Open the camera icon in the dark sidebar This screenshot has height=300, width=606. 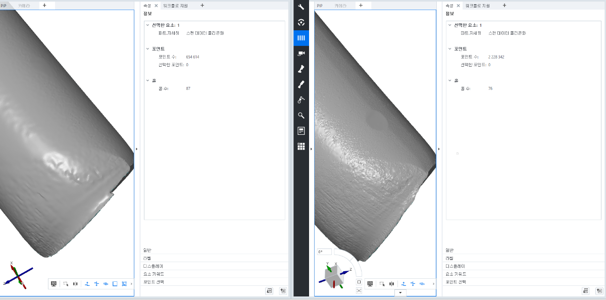[x=301, y=54]
